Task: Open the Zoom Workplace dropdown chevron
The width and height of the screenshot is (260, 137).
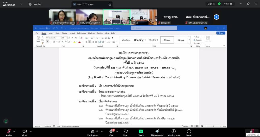Action: pyautogui.click(x=22, y=4)
